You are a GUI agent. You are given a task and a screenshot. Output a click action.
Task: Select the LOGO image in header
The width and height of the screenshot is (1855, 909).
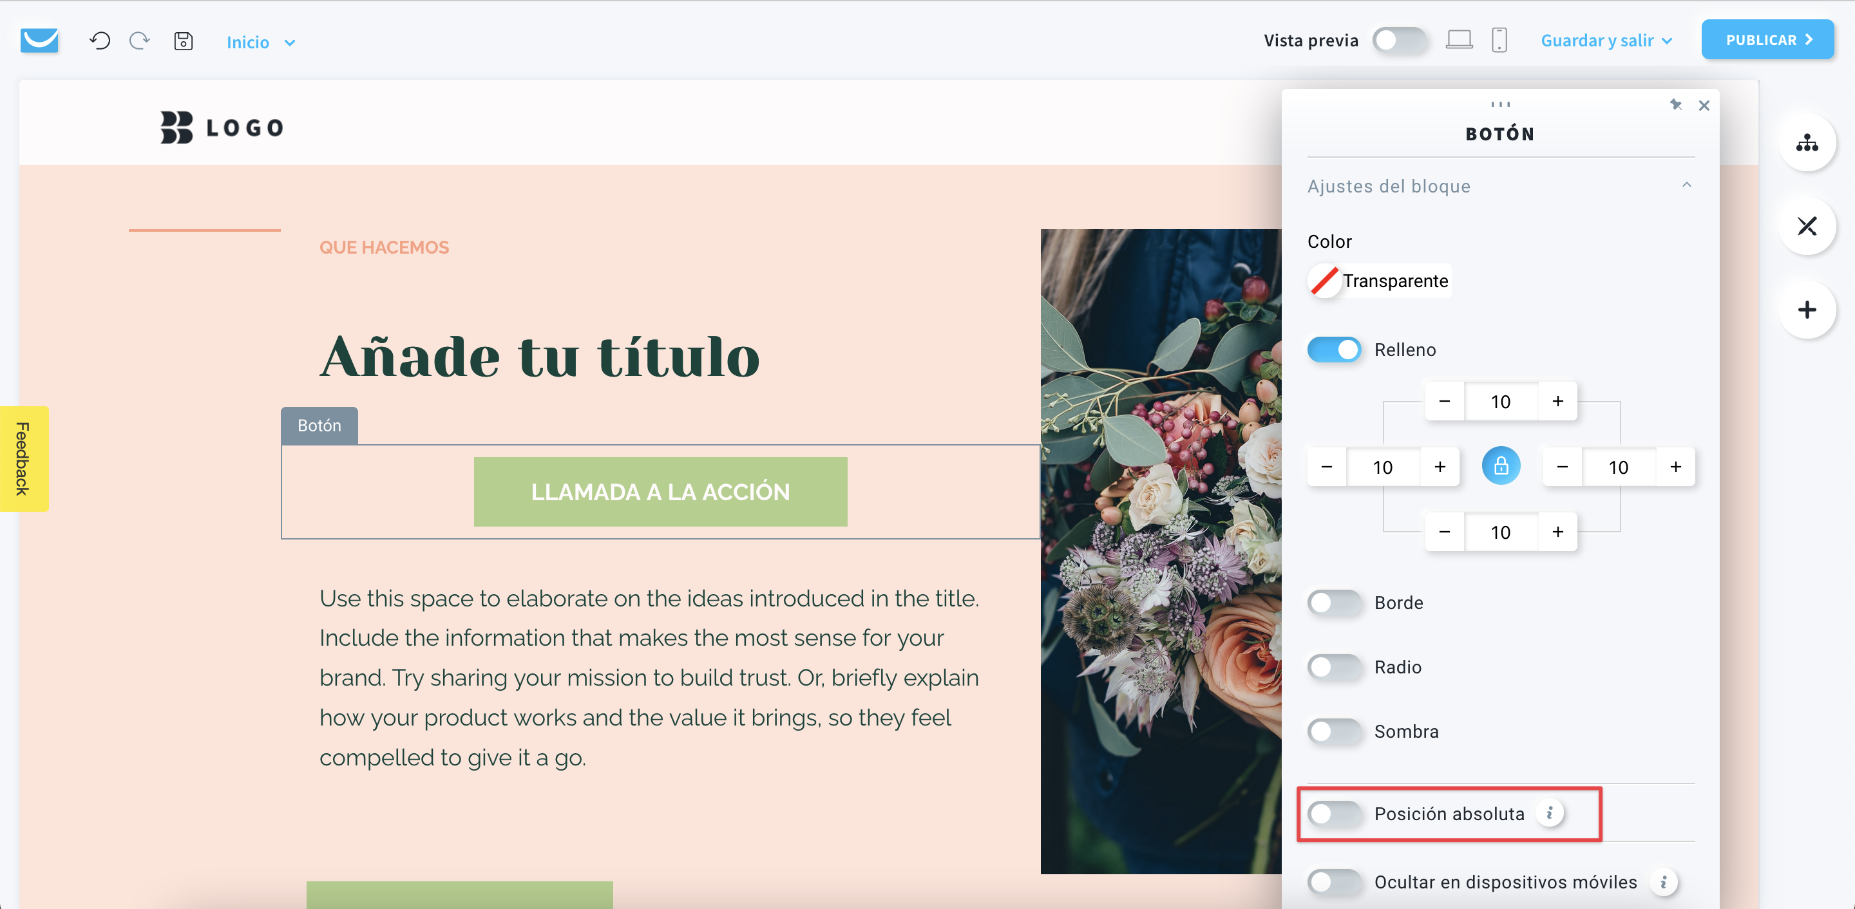pyautogui.click(x=222, y=127)
